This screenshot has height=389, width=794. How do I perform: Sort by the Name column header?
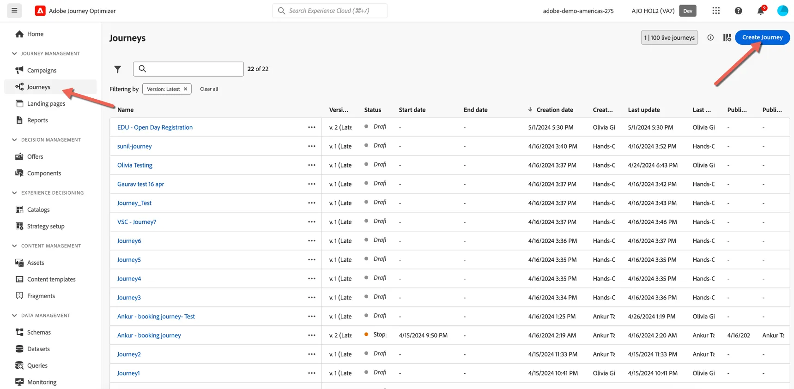coord(125,110)
